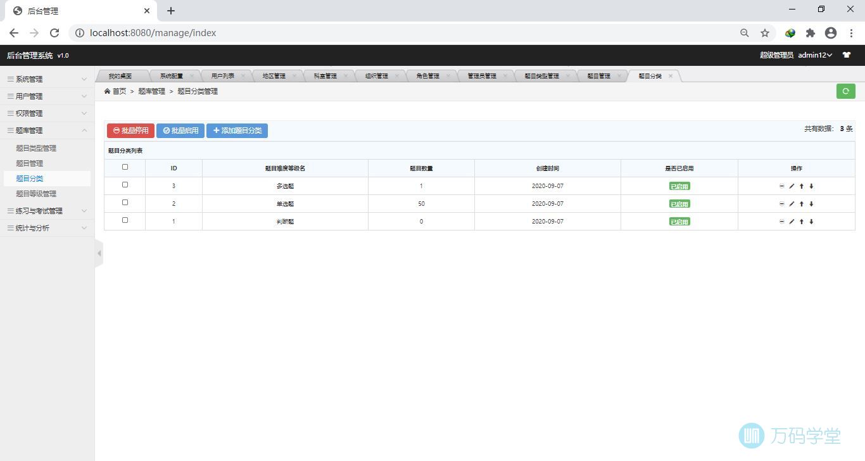865x461 pixels.
Task: Move the 单选题 row down
Action: [811, 204]
